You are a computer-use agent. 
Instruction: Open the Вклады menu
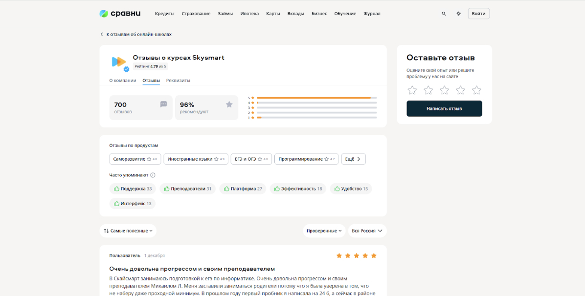coord(296,14)
